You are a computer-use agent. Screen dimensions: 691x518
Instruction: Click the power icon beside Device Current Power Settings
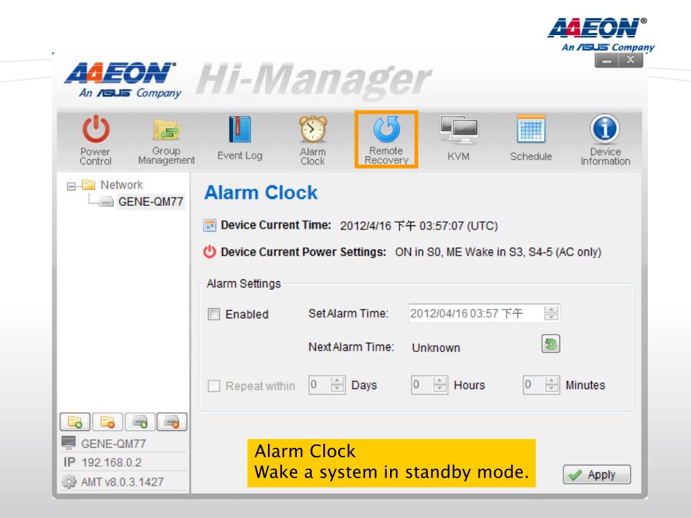pos(209,252)
